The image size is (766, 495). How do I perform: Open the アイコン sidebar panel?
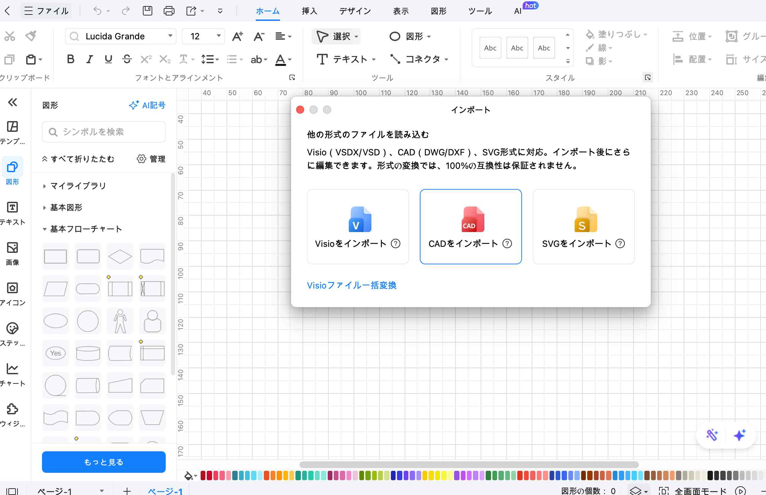[x=12, y=294]
